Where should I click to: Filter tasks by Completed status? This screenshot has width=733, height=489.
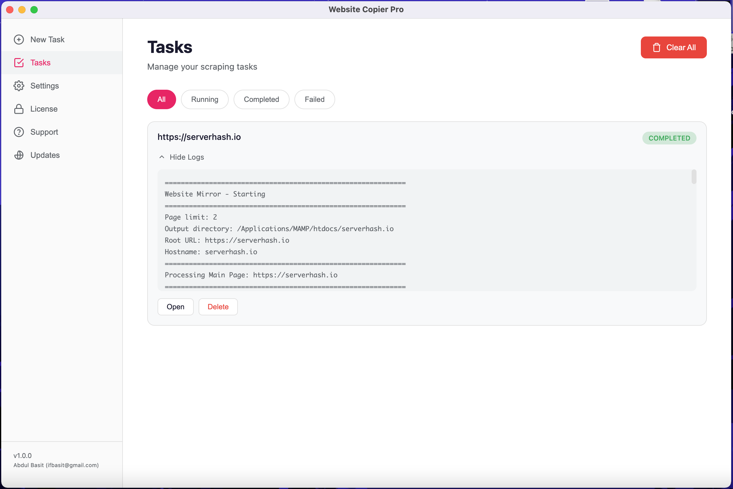pos(261,99)
